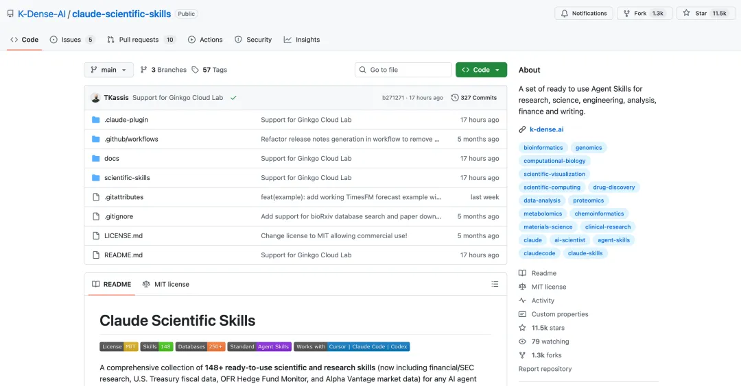Click the Report repository link
Viewport: 741px width, 386px height.
tap(545, 369)
